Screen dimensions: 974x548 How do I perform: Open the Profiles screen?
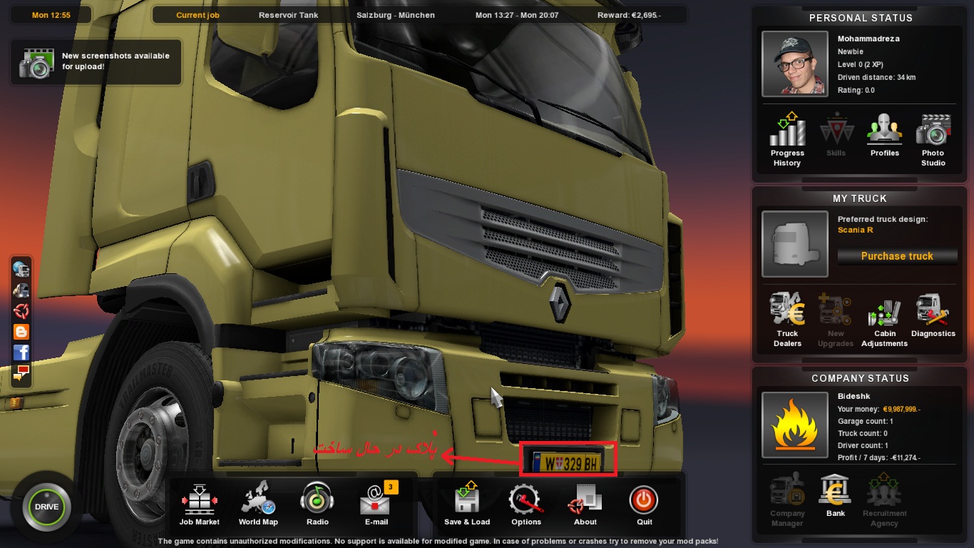click(x=884, y=134)
